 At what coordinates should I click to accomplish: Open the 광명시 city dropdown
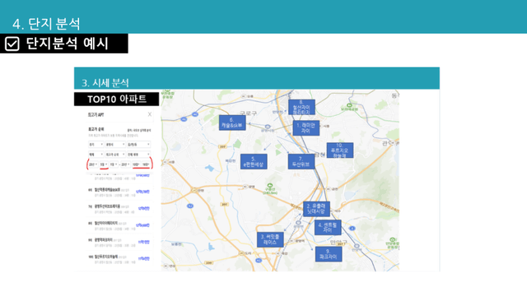[115, 145]
